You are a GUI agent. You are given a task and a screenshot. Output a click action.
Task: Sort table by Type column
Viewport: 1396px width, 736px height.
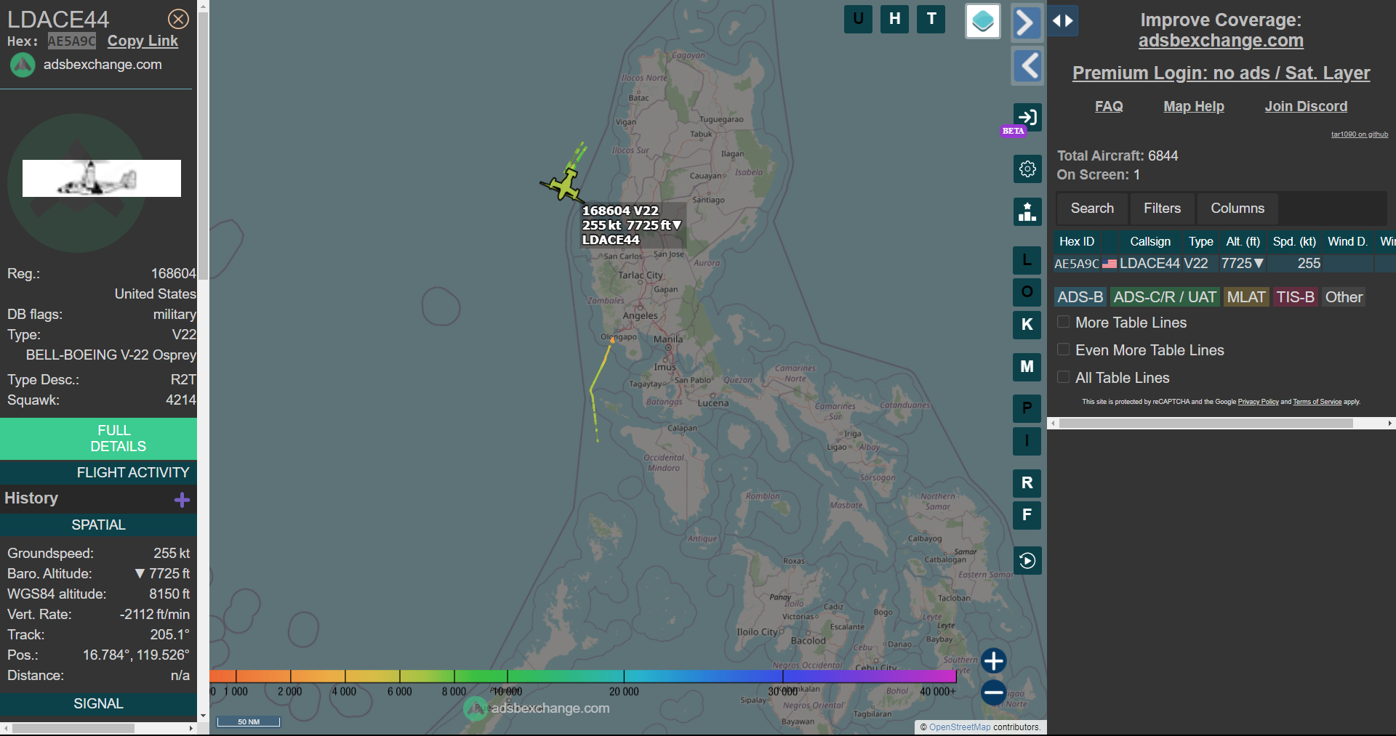pyautogui.click(x=1201, y=241)
